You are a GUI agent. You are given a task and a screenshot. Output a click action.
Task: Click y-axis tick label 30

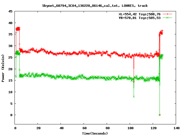(10, 46)
